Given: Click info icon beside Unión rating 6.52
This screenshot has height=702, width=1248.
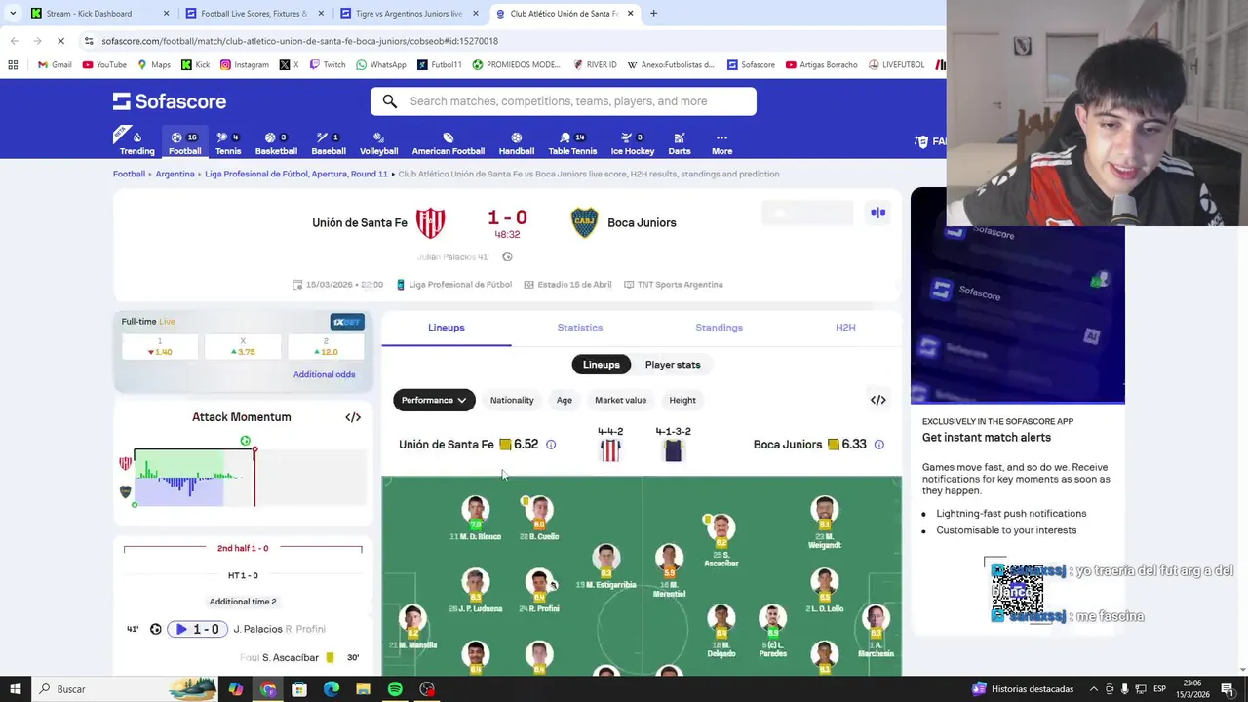Looking at the screenshot, I should [551, 445].
